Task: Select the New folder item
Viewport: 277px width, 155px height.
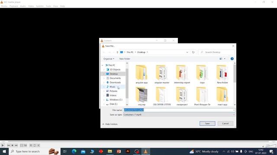Action: tap(222, 74)
